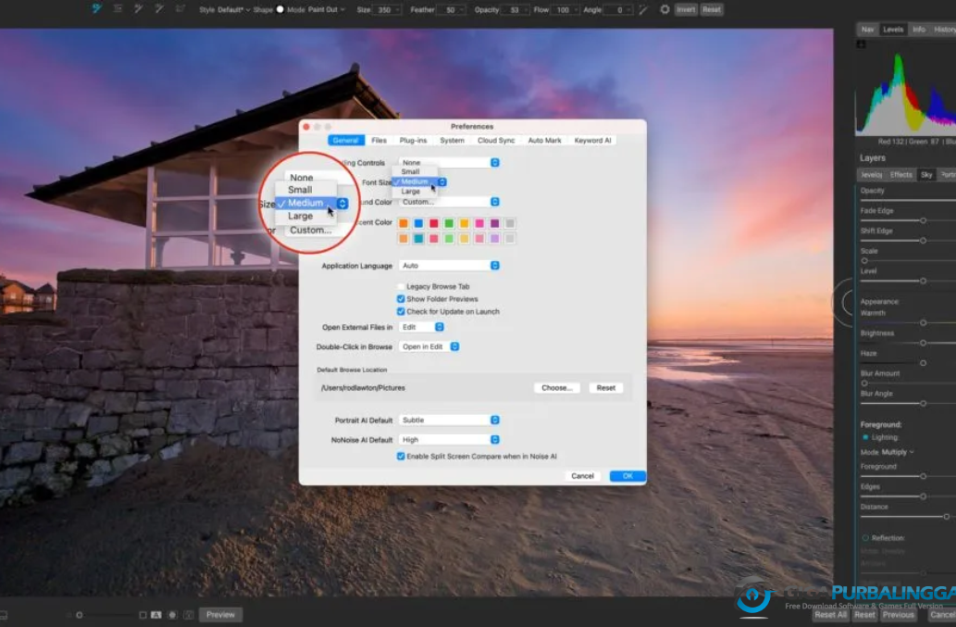Switch to the Plug-ins preferences tab
Image resolution: width=956 pixels, height=627 pixels.
tap(413, 140)
